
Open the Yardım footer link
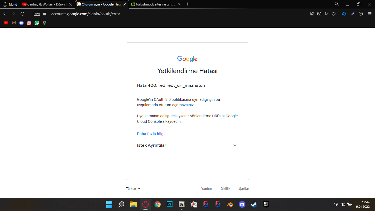click(206, 189)
